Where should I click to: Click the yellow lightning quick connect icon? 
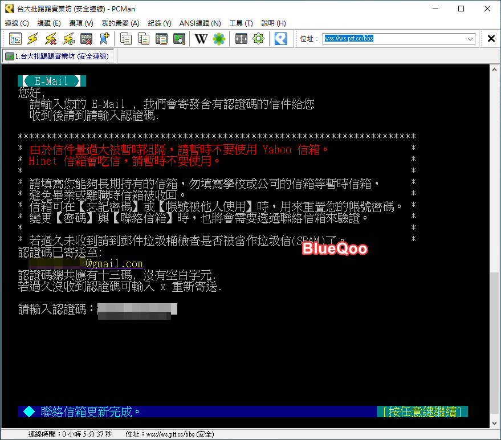(33, 39)
